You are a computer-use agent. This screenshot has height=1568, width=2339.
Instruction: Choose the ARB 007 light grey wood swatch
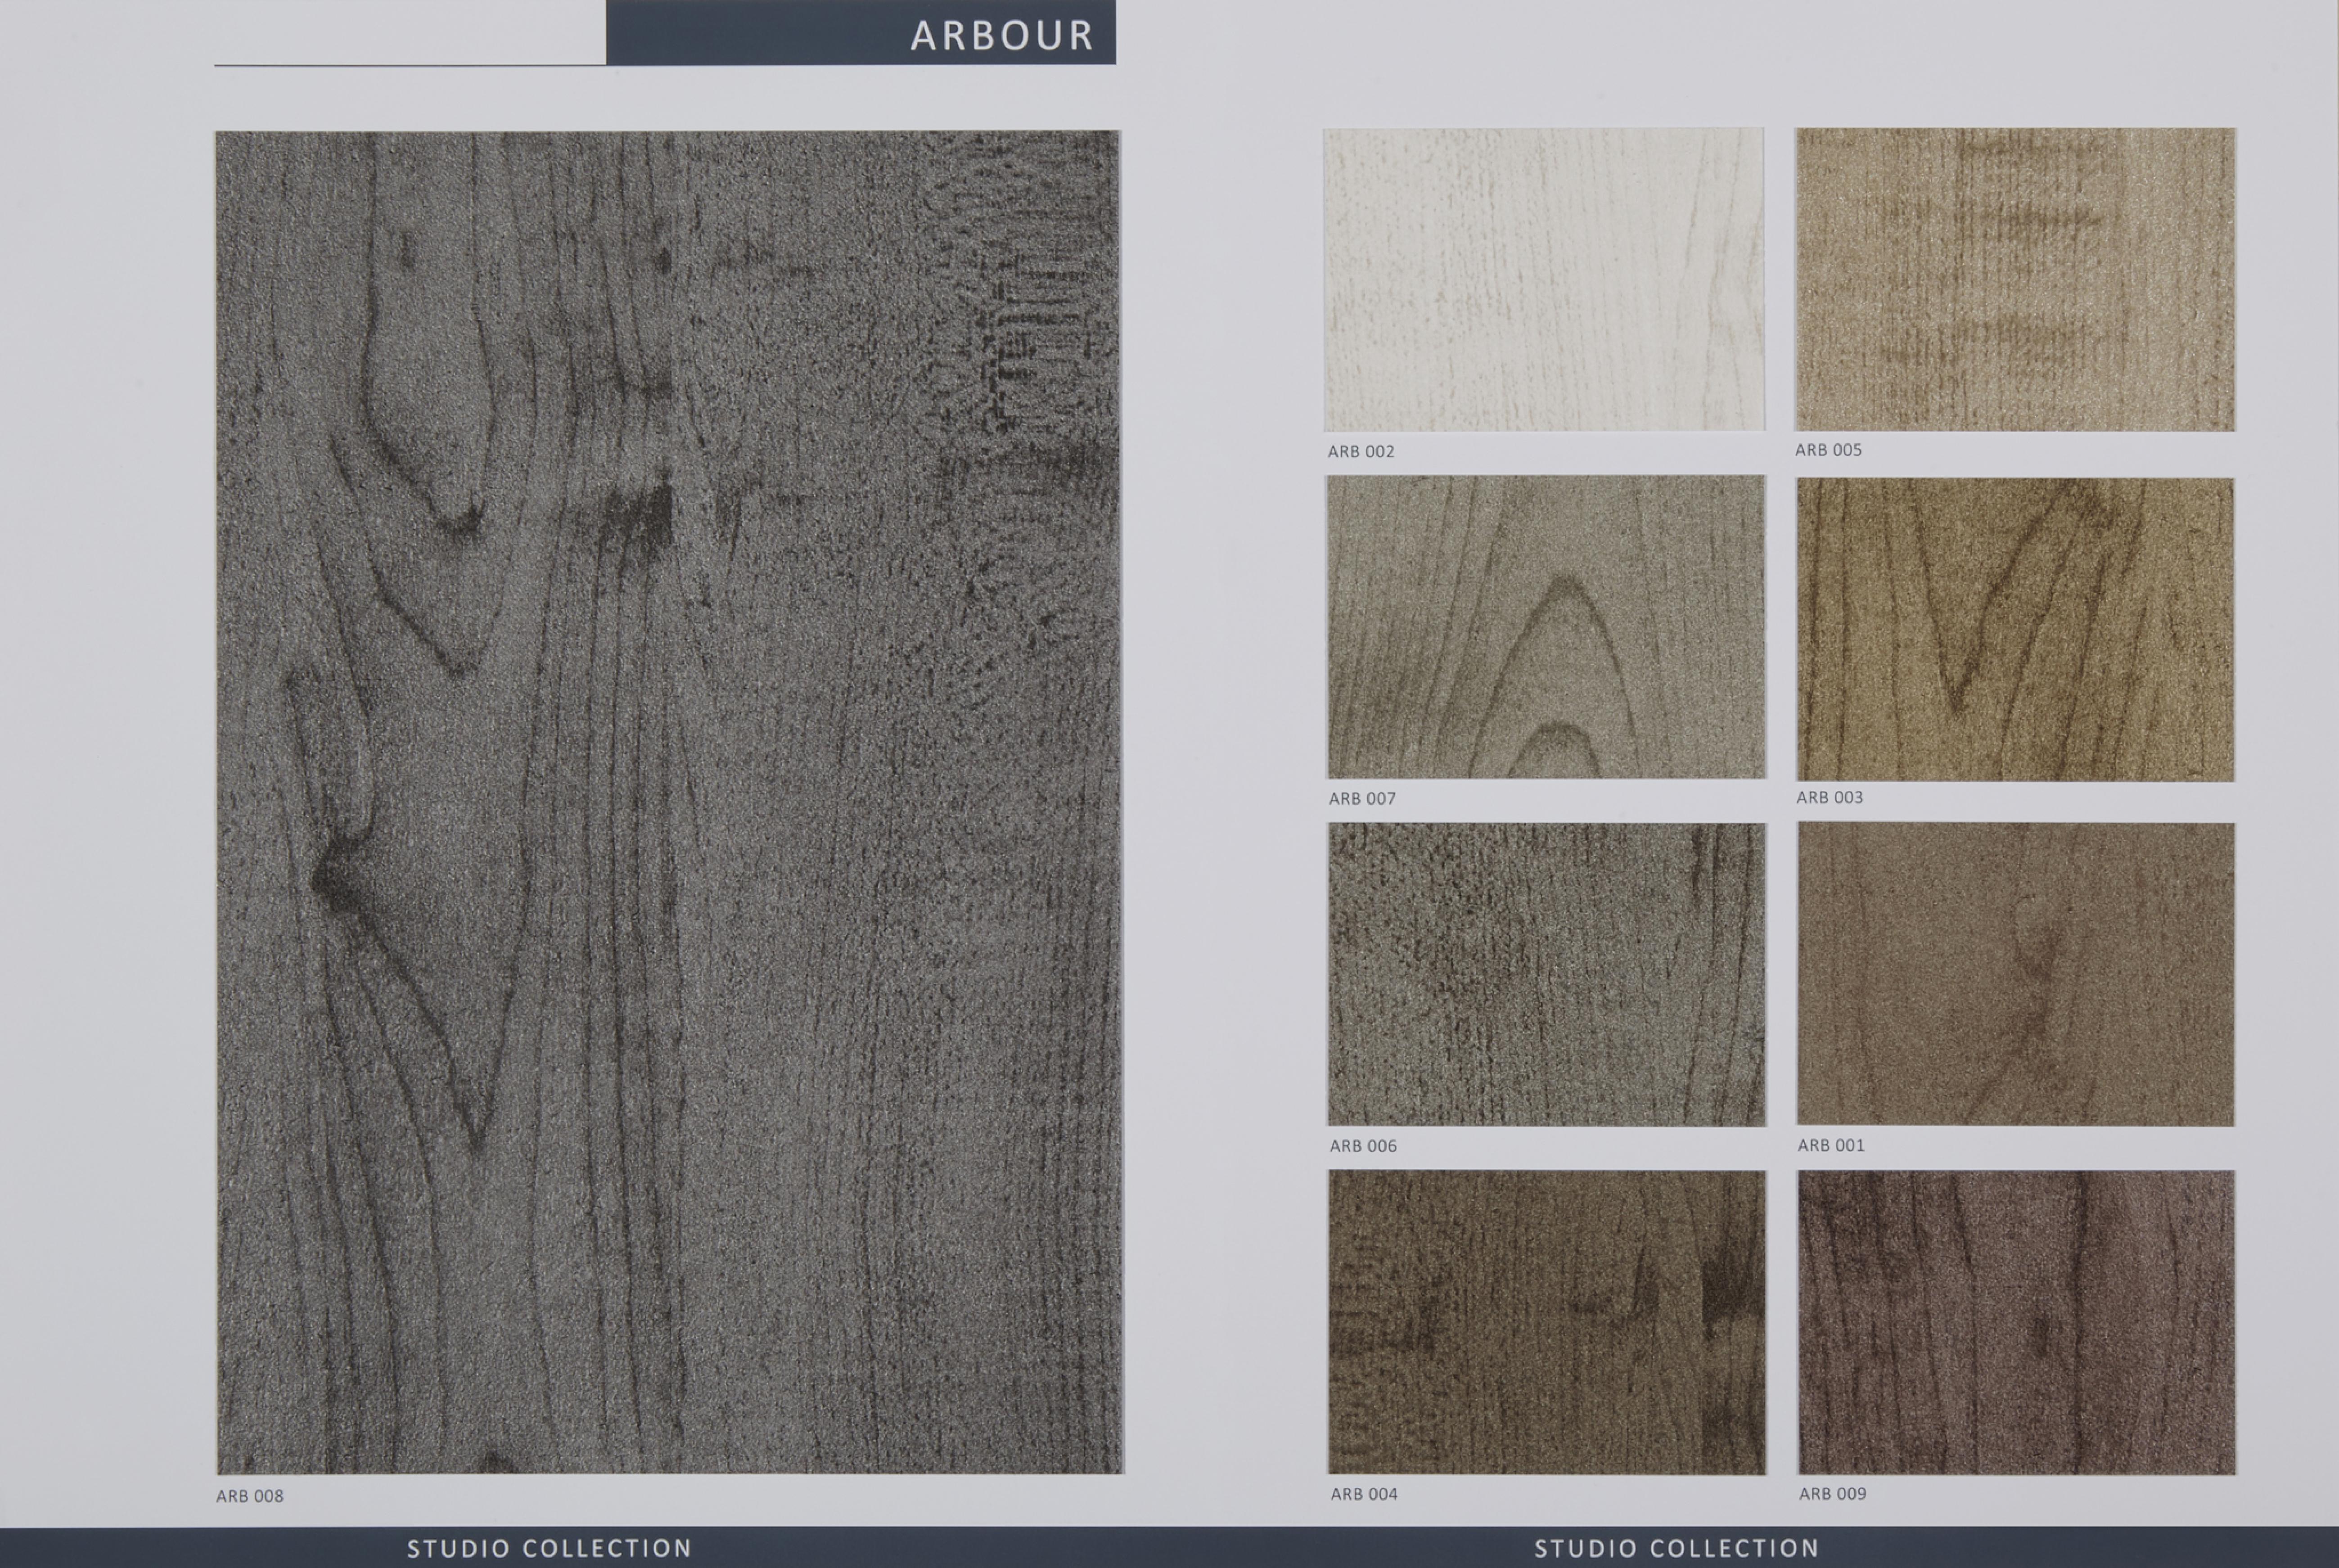coord(1545,627)
